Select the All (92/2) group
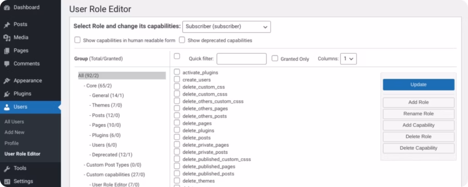The height and width of the screenshot is (187, 468). pos(122,76)
